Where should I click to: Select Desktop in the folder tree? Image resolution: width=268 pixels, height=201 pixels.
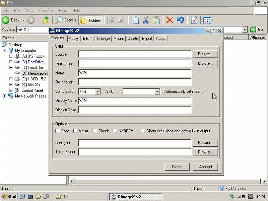(15, 45)
